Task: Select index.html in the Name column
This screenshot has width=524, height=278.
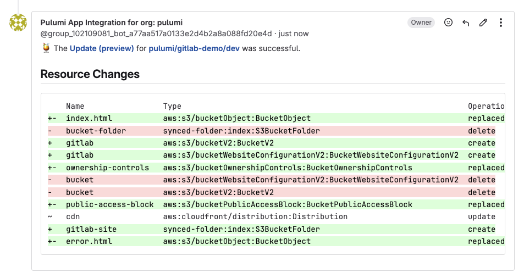Action: pyautogui.click(x=89, y=118)
